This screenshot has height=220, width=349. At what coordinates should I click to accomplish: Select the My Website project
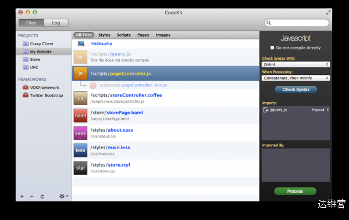pyautogui.click(x=44, y=52)
